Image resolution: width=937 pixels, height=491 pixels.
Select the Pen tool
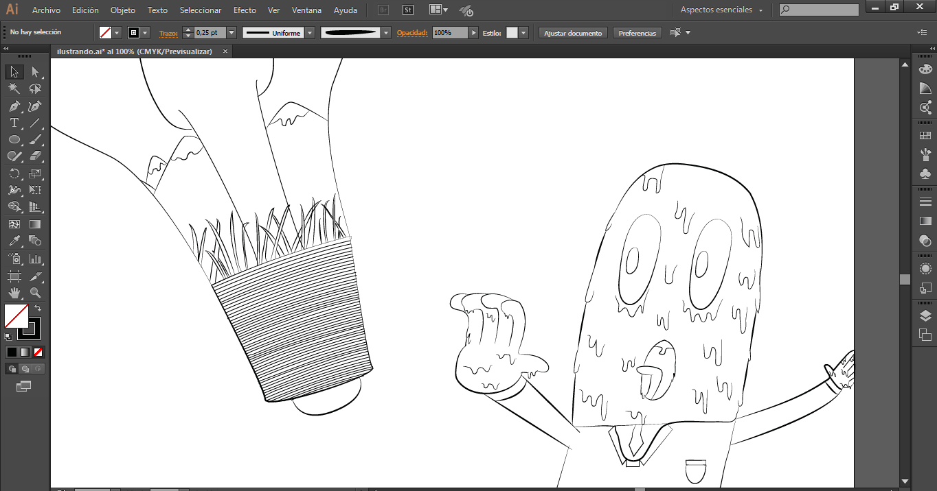(x=14, y=106)
